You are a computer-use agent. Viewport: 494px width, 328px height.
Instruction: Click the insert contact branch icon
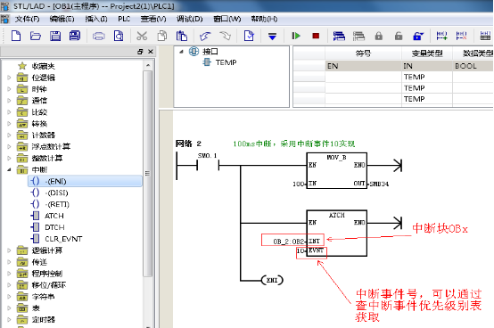[x=441, y=36]
